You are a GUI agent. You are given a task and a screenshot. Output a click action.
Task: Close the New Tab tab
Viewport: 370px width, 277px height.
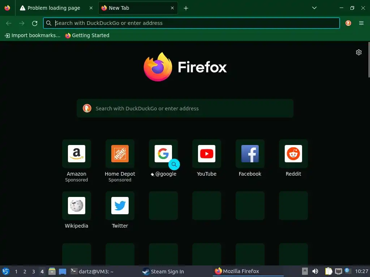pos(172,8)
